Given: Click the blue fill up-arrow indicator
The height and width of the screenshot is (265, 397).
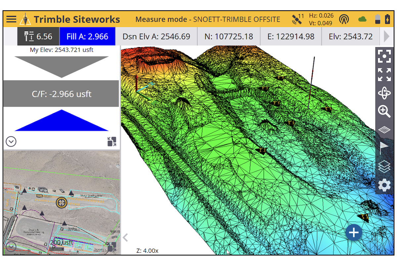Looking at the screenshot, I should tap(62, 121).
